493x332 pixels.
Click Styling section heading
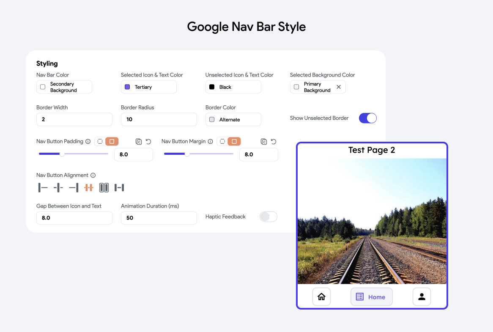pyautogui.click(x=47, y=63)
